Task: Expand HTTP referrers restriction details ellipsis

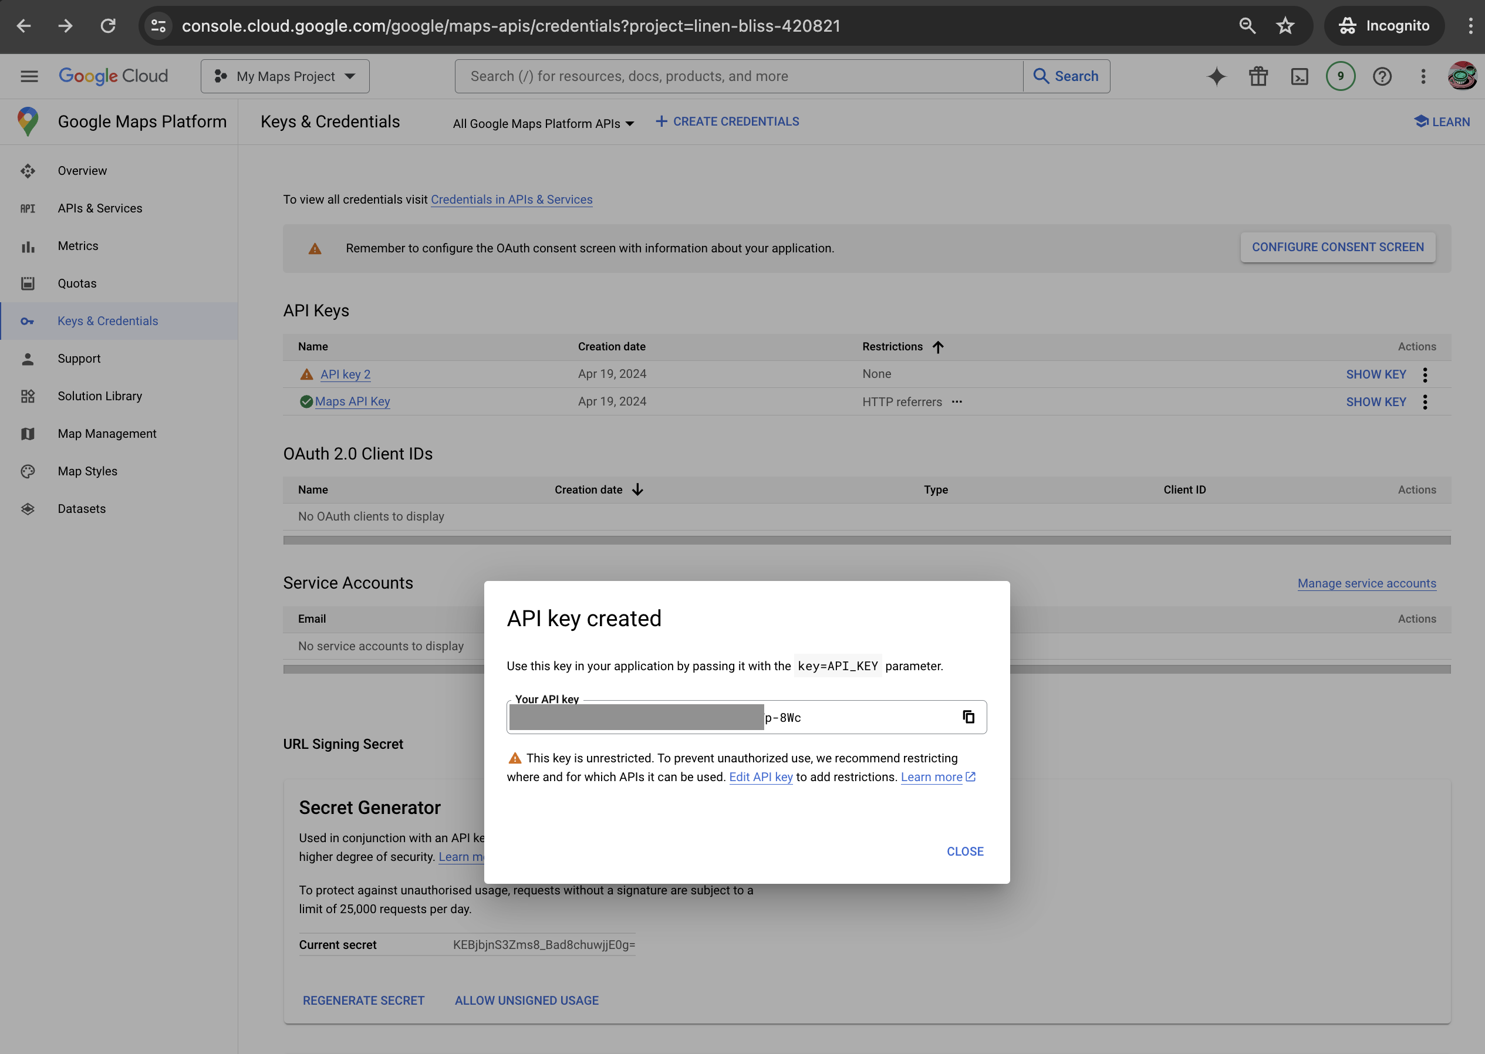Action: coord(957,402)
